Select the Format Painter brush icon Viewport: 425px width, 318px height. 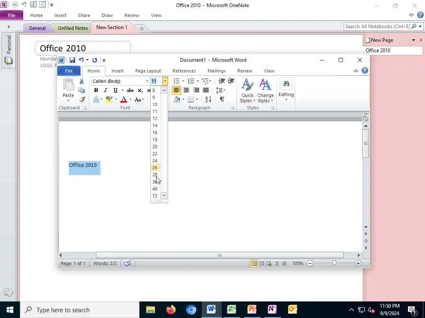tap(82, 99)
